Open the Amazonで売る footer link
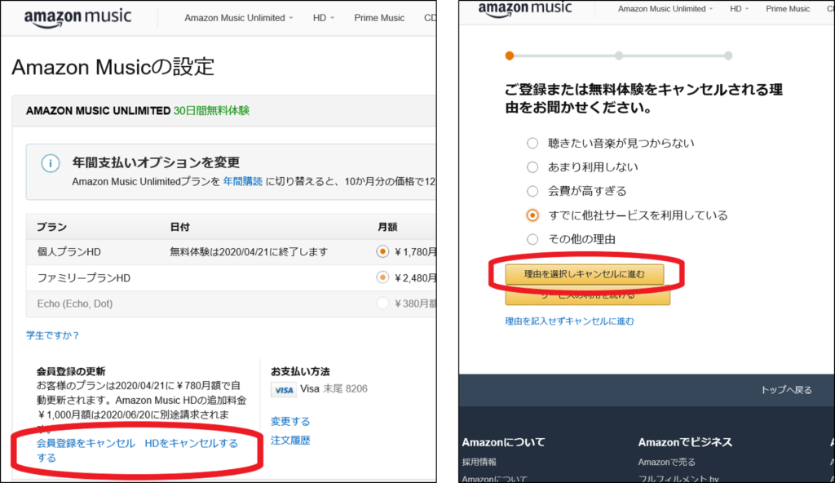 [x=667, y=463]
